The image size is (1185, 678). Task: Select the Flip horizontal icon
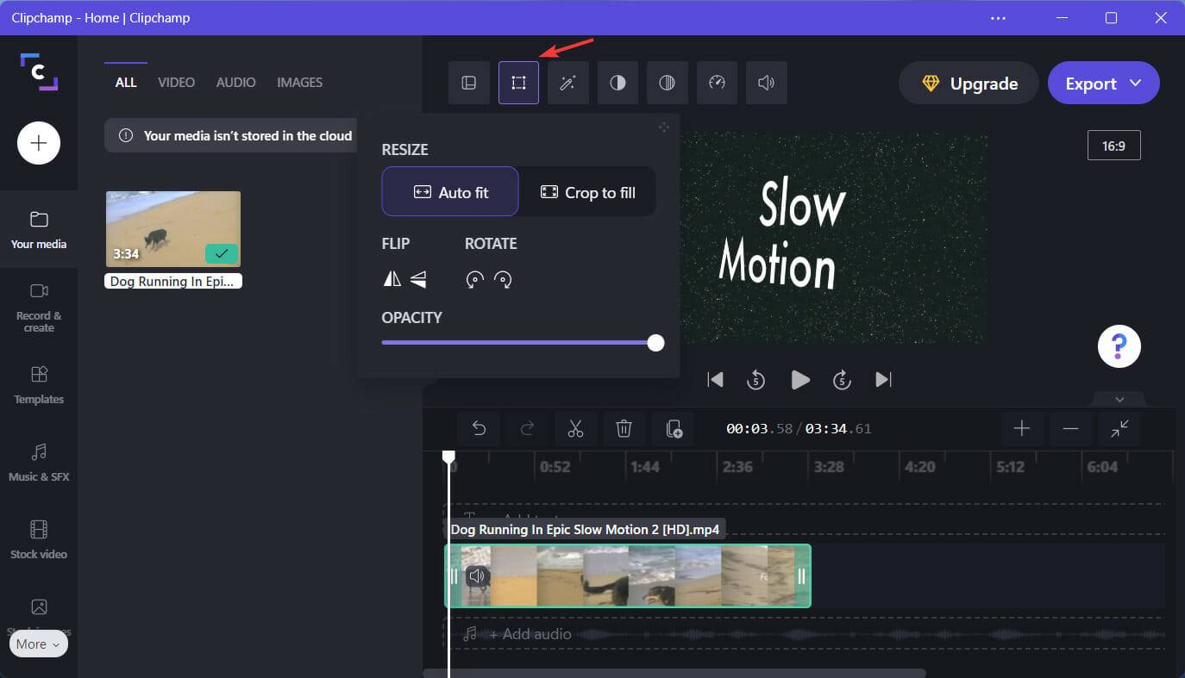click(x=391, y=278)
